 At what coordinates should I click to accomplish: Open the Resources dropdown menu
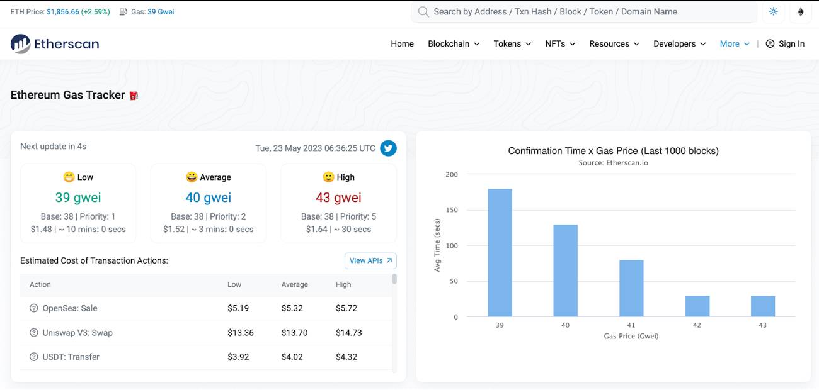tap(614, 44)
